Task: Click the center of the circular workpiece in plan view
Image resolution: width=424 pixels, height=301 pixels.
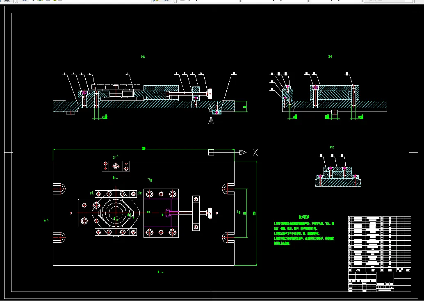Action: coord(116,213)
